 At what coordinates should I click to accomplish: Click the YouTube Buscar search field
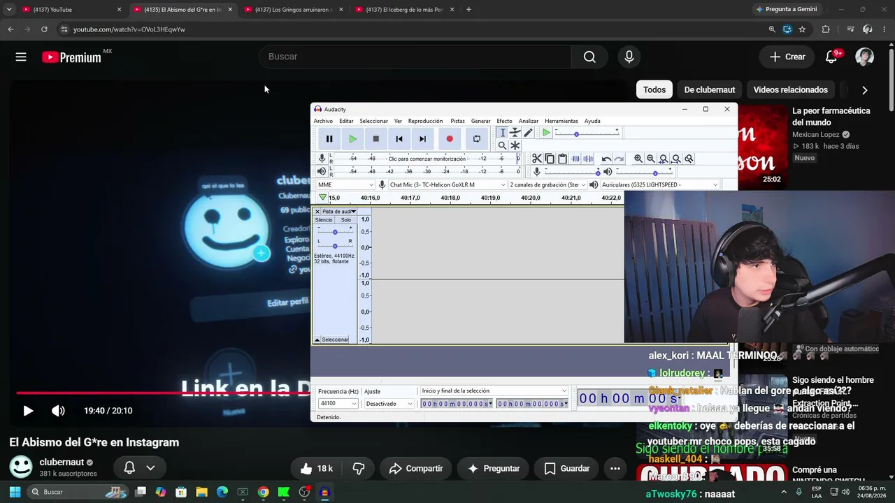415,57
